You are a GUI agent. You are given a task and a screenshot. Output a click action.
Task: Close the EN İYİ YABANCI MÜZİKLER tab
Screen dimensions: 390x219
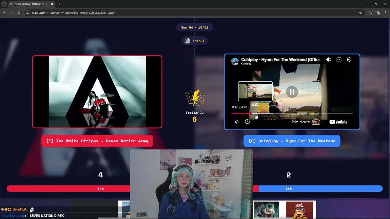pyautogui.click(x=52, y=4)
